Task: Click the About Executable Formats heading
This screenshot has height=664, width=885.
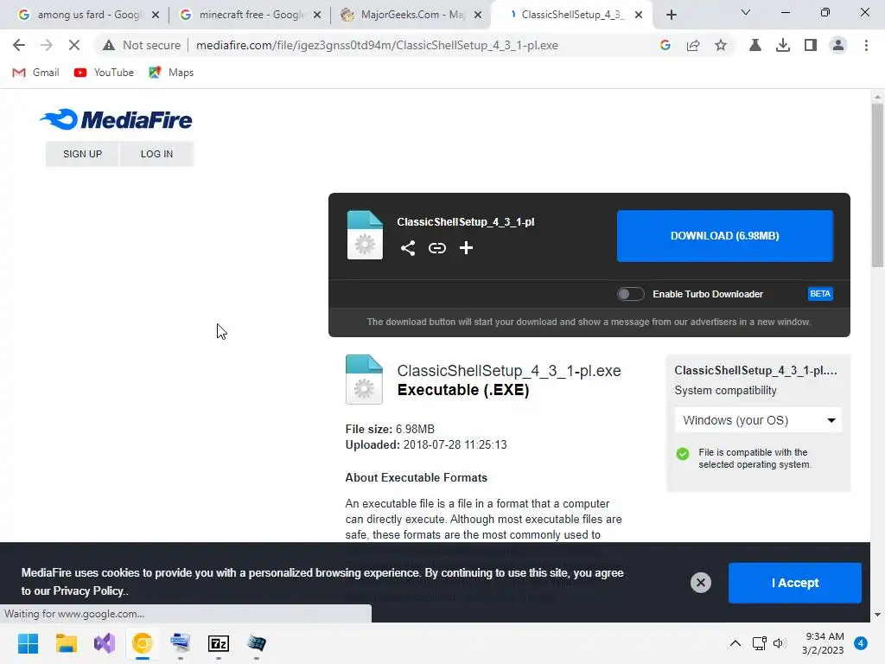Action: click(x=416, y=477)
